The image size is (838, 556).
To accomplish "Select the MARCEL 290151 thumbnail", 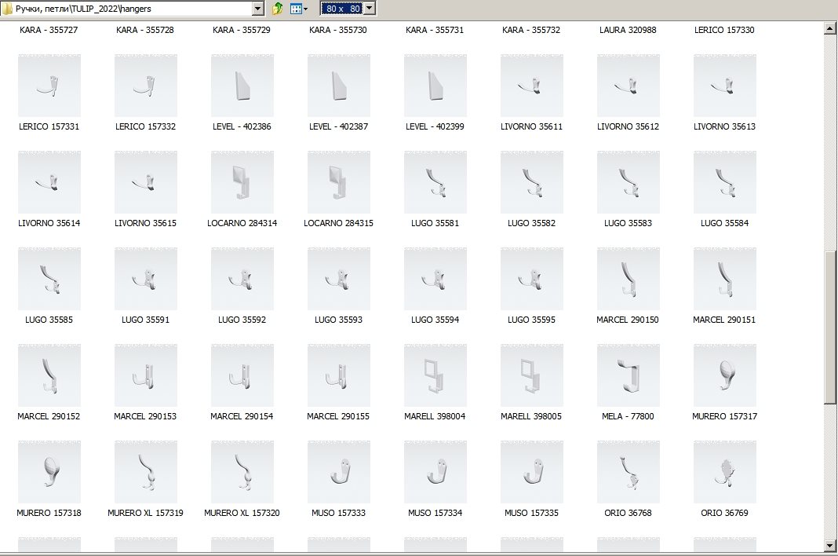I will [725, 279].
